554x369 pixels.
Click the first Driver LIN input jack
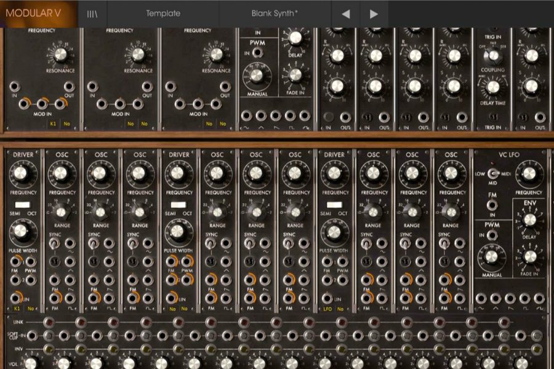pyautogui.click(x=15, y=298)
